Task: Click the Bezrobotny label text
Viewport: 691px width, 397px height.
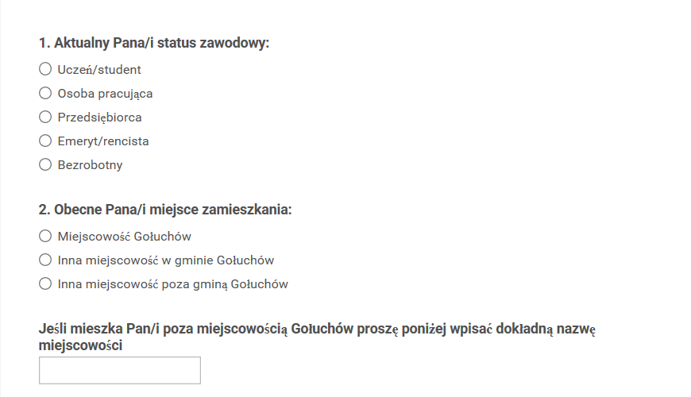Action: click(x=90, y=165)
